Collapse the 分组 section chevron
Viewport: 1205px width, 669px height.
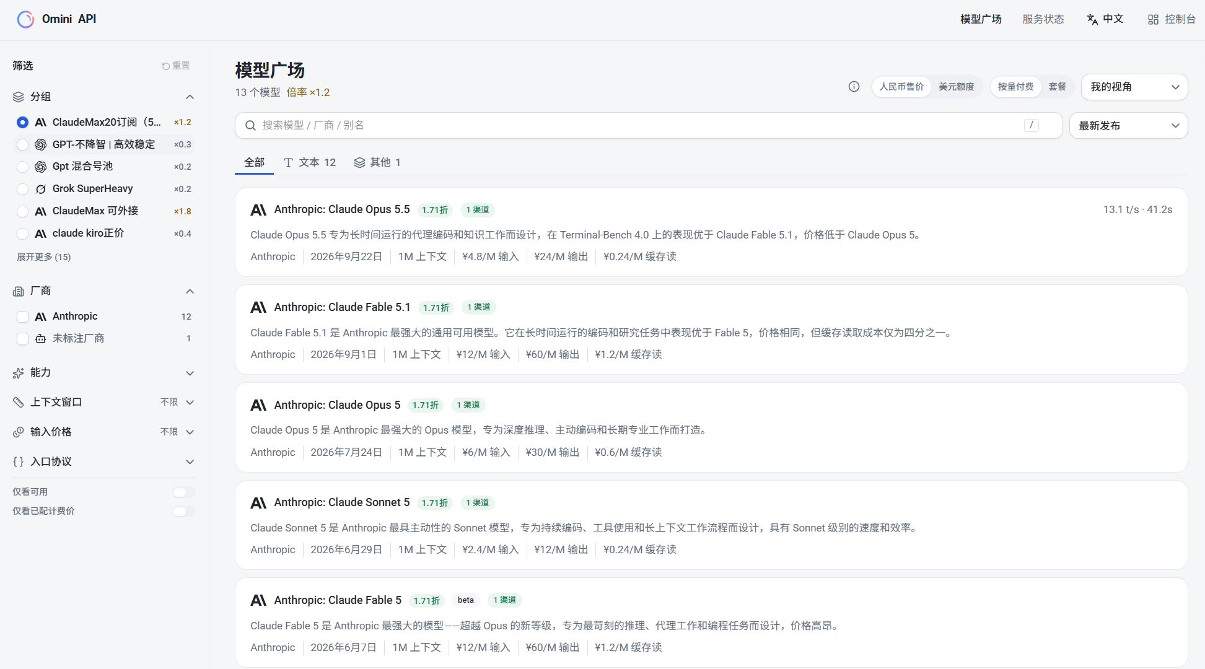(x=190, y=97)
